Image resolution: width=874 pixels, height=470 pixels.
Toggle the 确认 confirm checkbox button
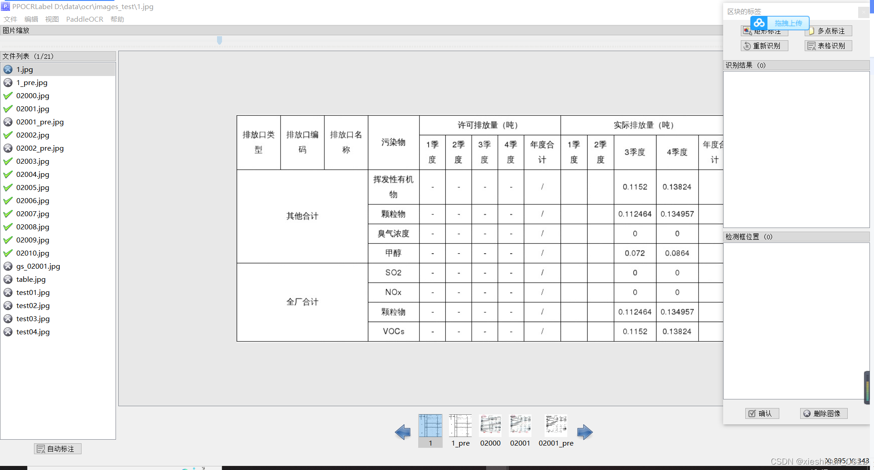click(x=762, y=413)
